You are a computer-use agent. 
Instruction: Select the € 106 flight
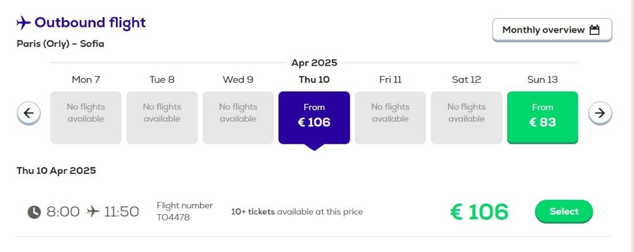pos(564,211)
